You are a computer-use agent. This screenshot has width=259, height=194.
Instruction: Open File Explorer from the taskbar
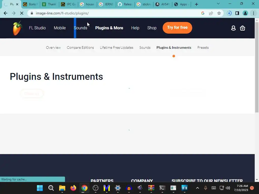62,188
